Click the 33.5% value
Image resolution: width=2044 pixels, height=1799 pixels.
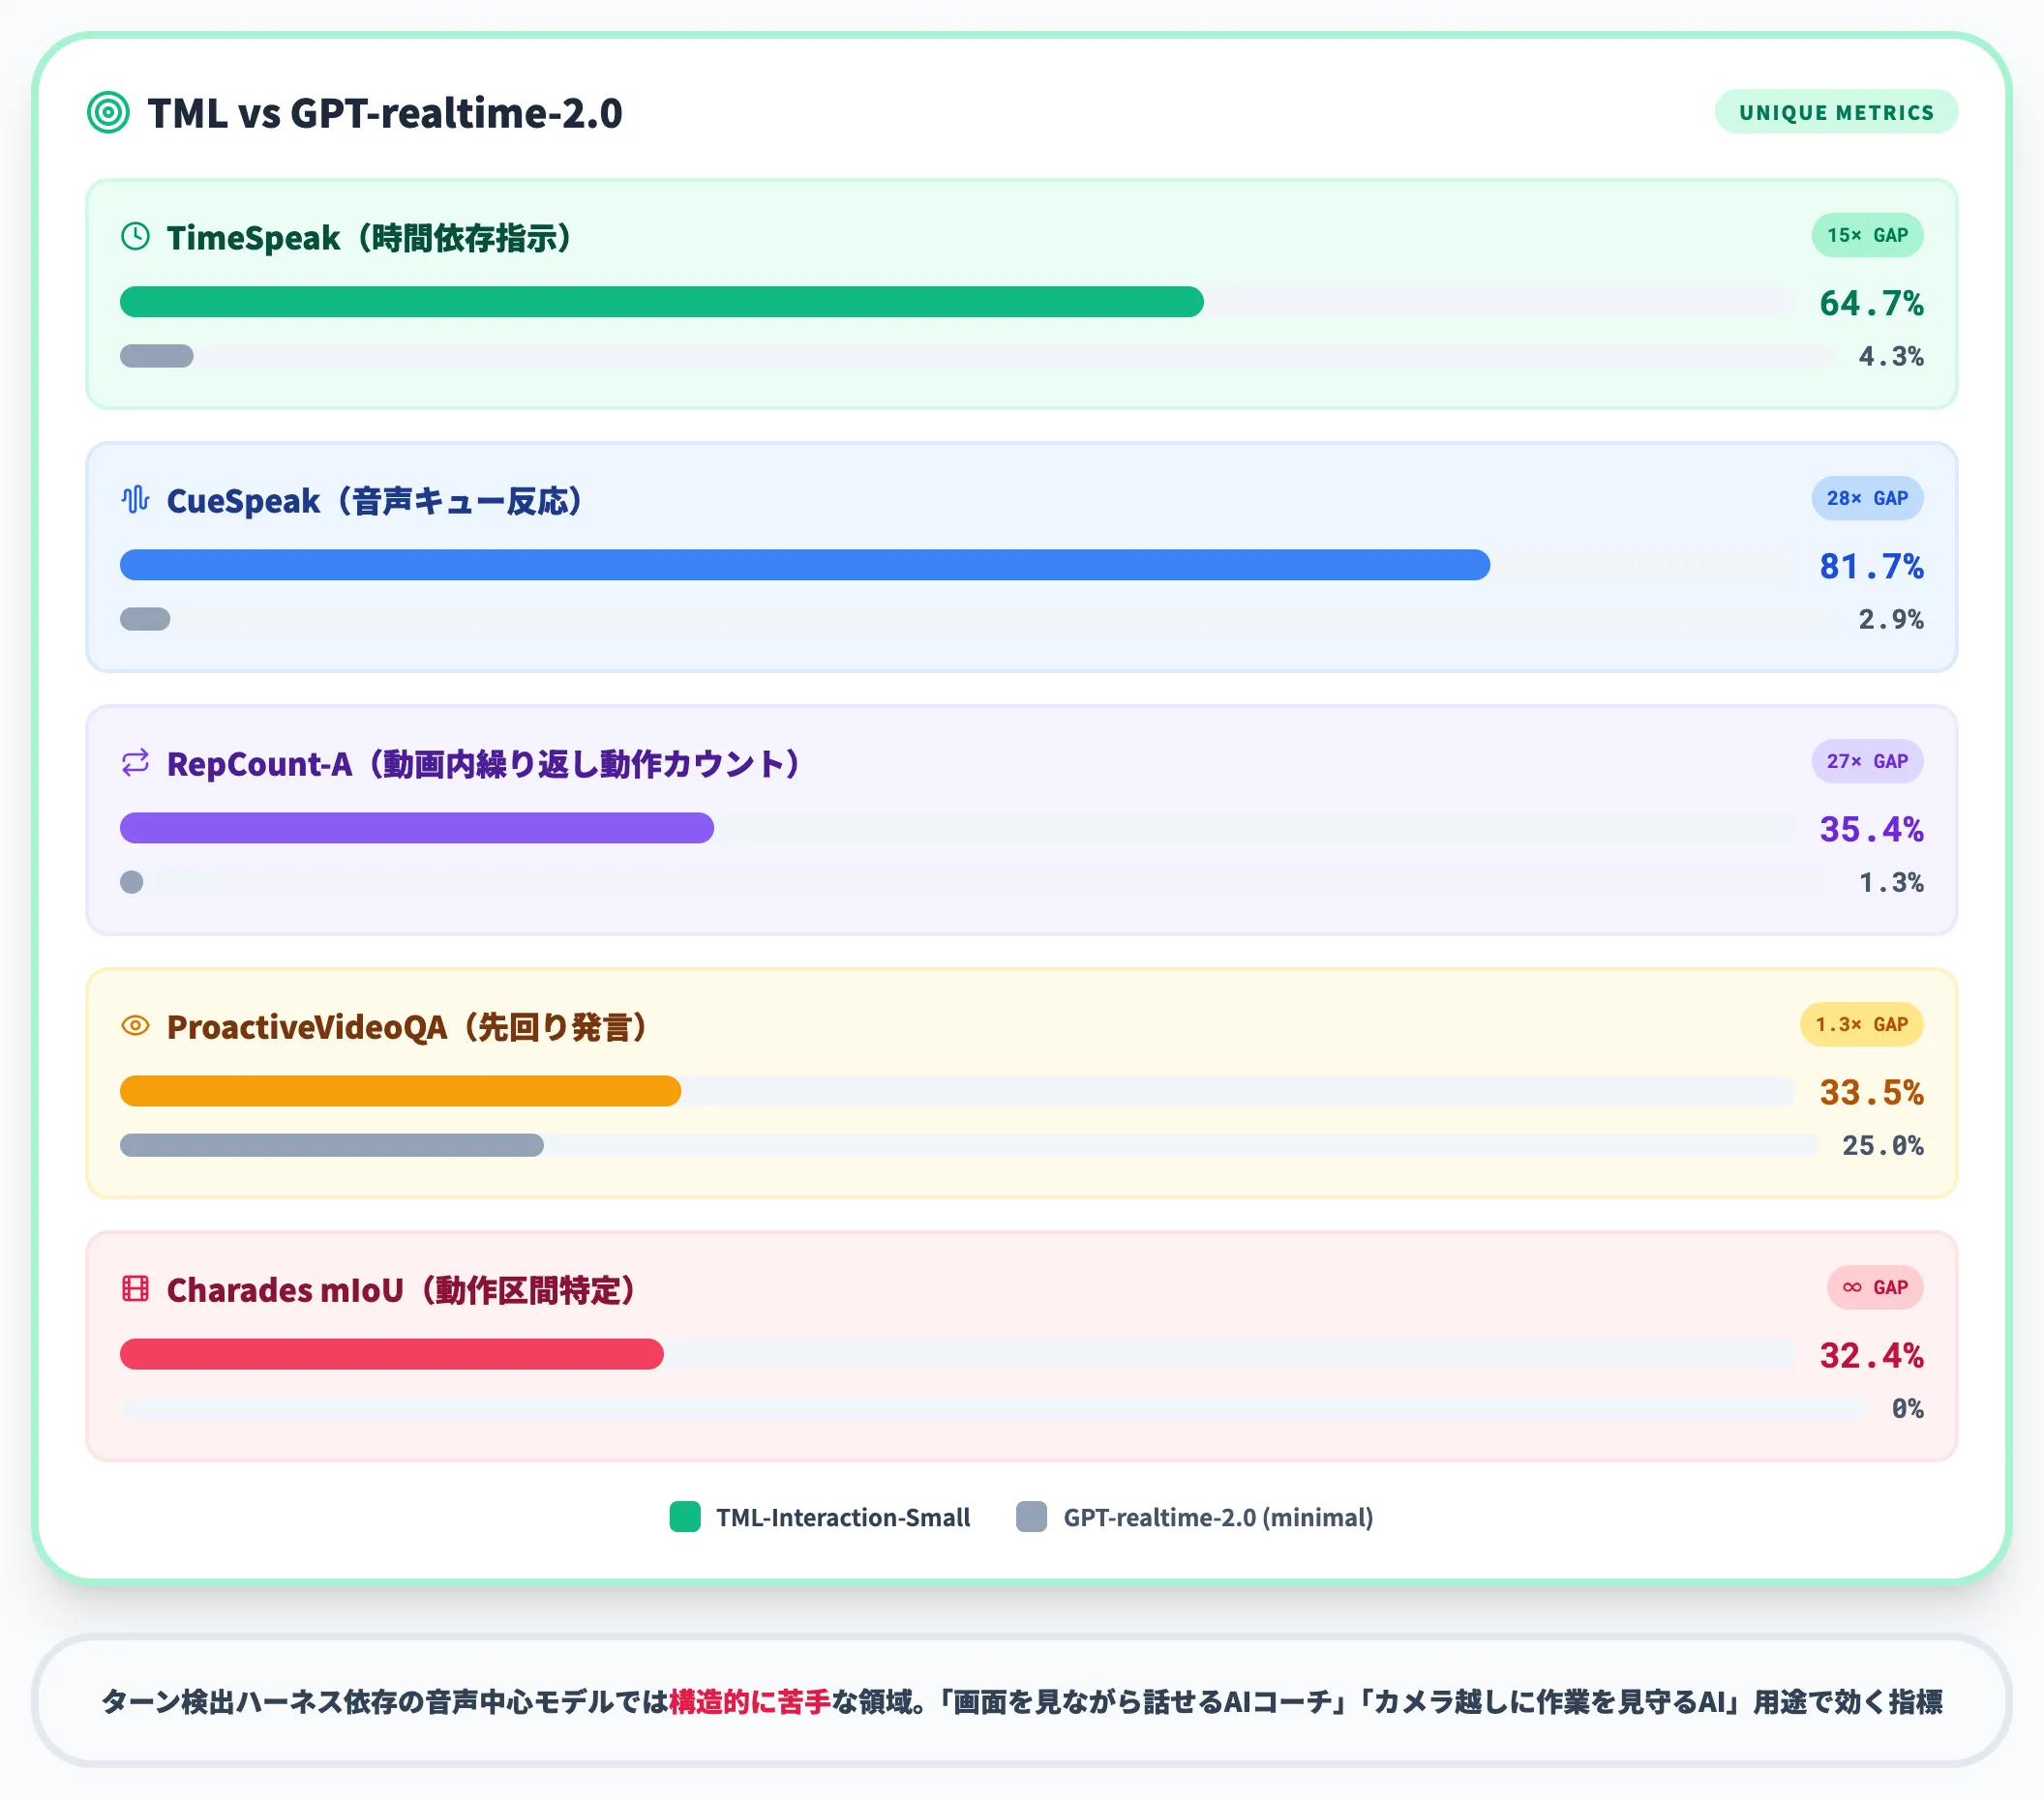[1871, 1091]
